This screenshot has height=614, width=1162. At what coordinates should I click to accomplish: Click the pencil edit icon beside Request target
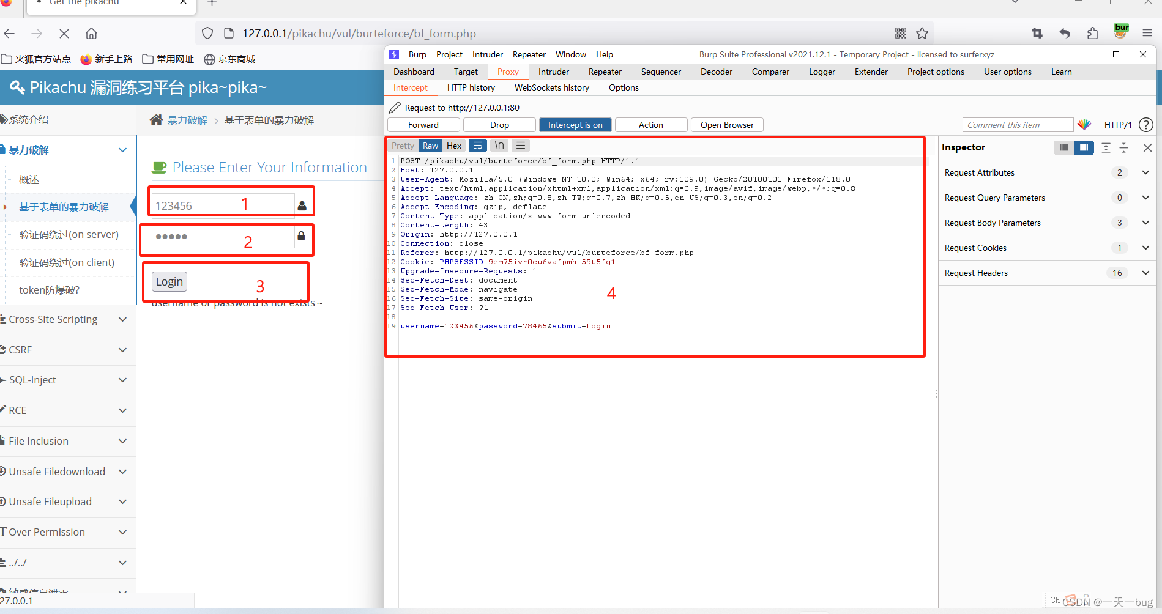pyautogui.click(x=395, y=108)
